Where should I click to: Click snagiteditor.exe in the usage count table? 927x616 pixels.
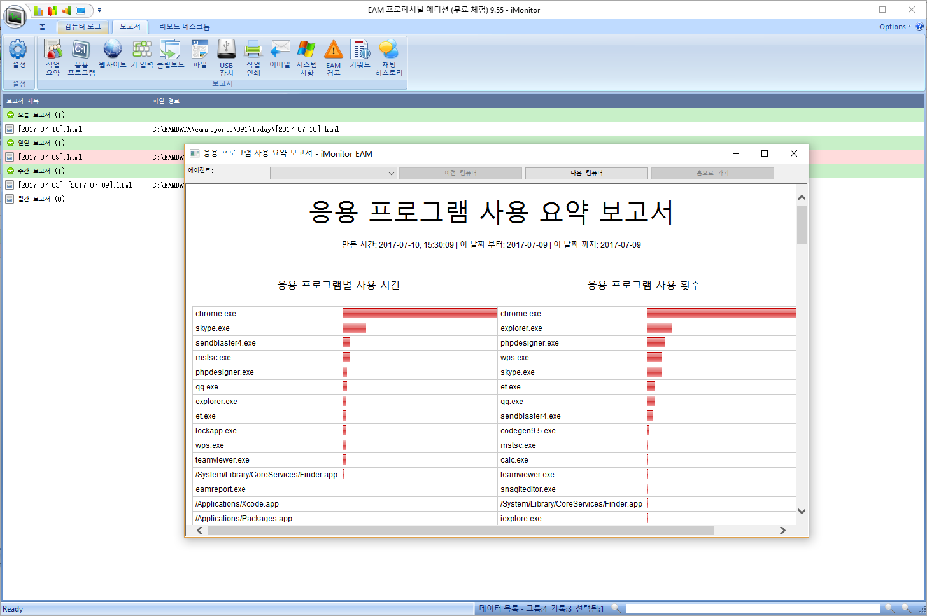(528, 489)
